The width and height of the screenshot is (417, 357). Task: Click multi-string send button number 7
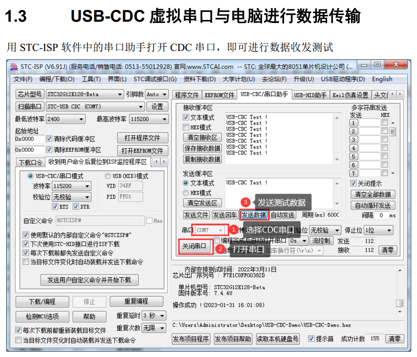pos(353,173)
